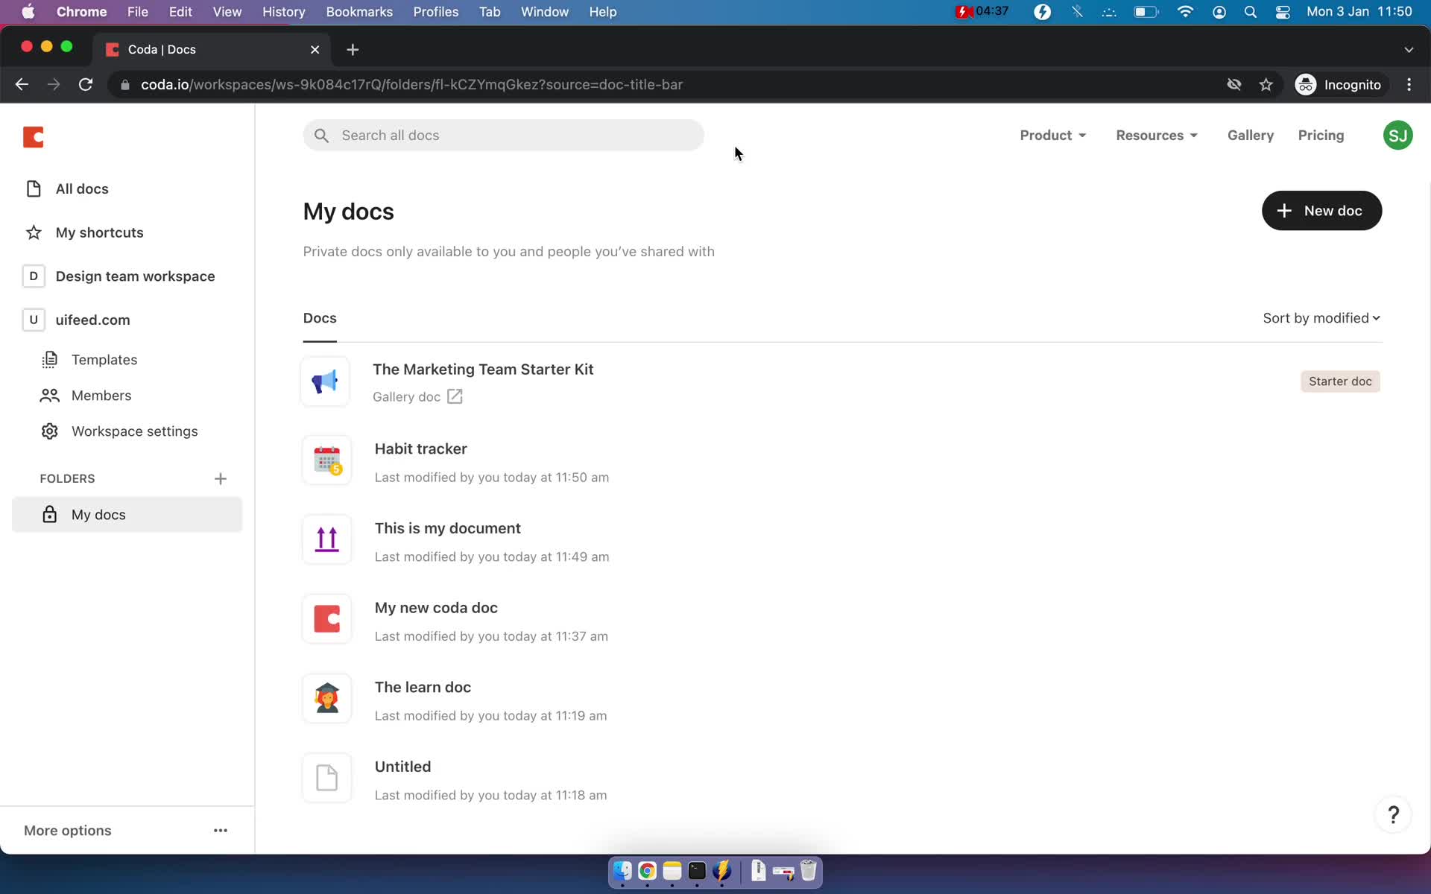Open the Pricing link
1431x894 pixels.
tap(1321, 136)
